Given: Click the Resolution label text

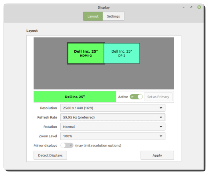Looking at the screenshot, I should [x=48, y=108].
